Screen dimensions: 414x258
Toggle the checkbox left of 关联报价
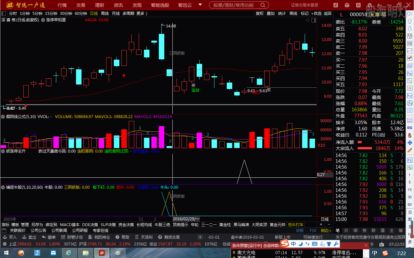point(4,231)
